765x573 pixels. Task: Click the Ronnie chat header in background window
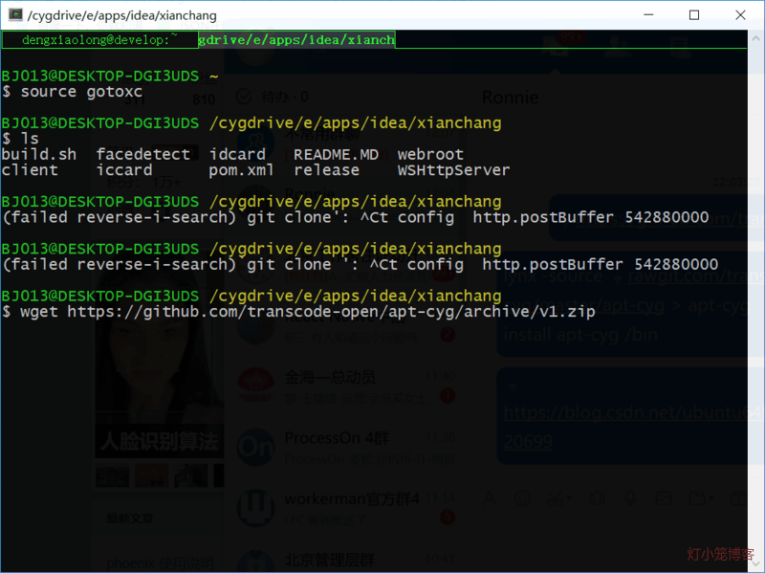coord(511,98)
